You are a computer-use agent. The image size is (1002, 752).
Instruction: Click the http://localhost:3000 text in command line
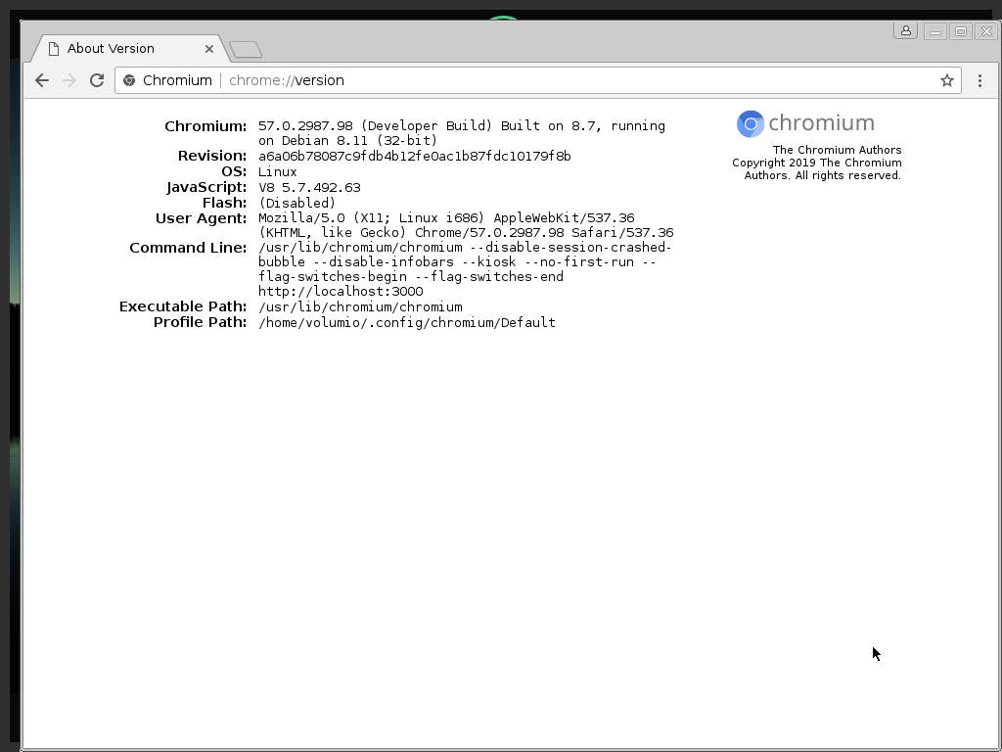pyautogui.click(x=341, y=292)
